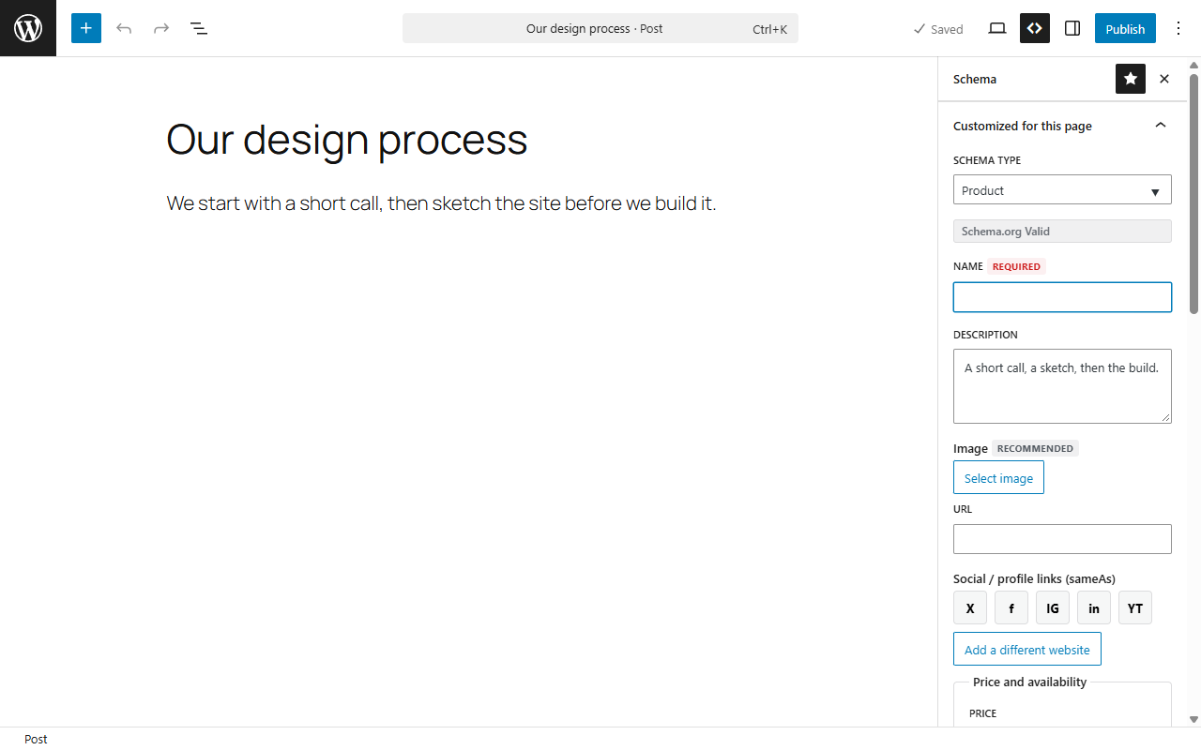Open the document overview list view
The image size is (1201, 750).
199,28
